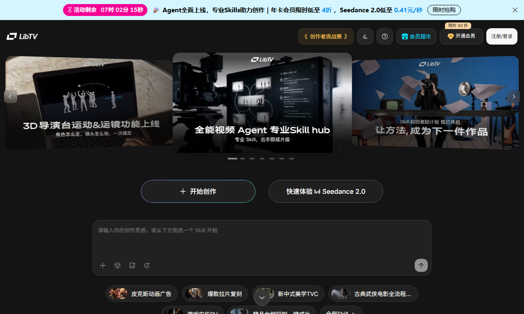
Task: Click the 开始创作 button
Action: tap(198, 191)
